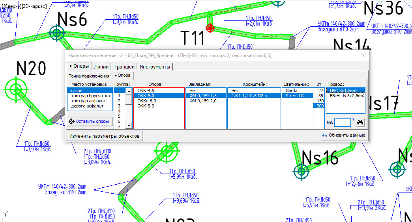Open the question mark help link
This screenshot has width=412, height=222.
click(353, 119)
